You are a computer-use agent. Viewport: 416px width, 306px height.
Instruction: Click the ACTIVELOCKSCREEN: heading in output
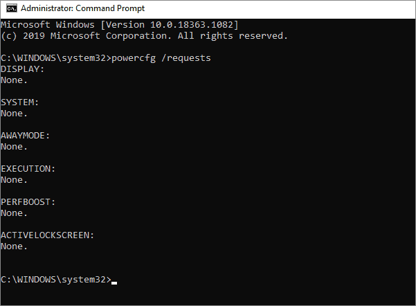[x=48, y=235]
